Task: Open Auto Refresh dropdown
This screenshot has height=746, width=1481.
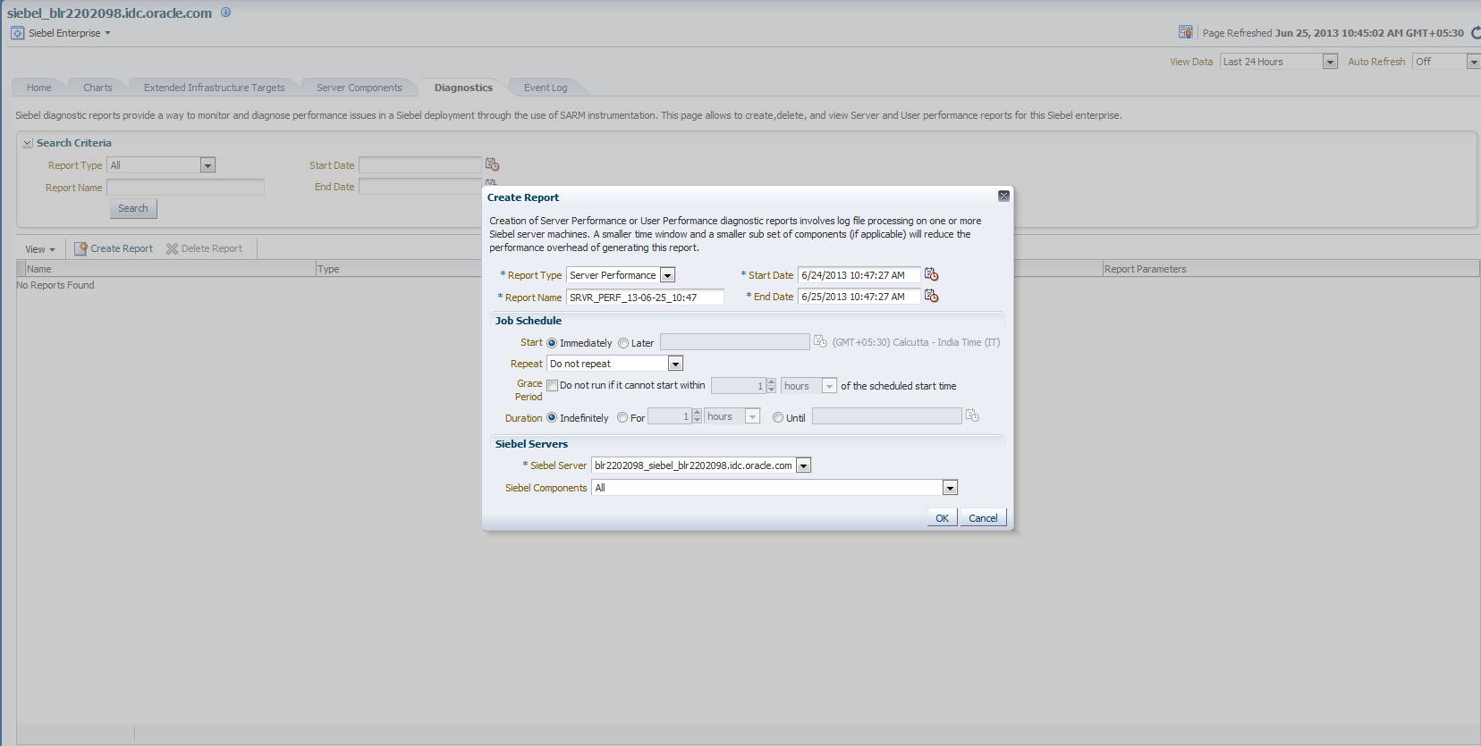Action: pos(1474,62)
